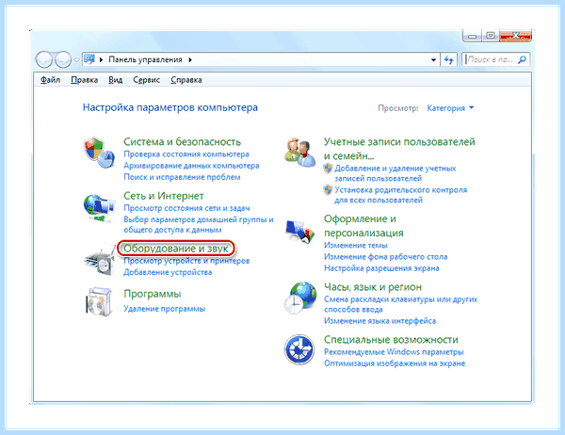Open Учетные записи пользователей category heading
Image resolution: width=565 pixels, height=435 pixels.
coord(399,149)
